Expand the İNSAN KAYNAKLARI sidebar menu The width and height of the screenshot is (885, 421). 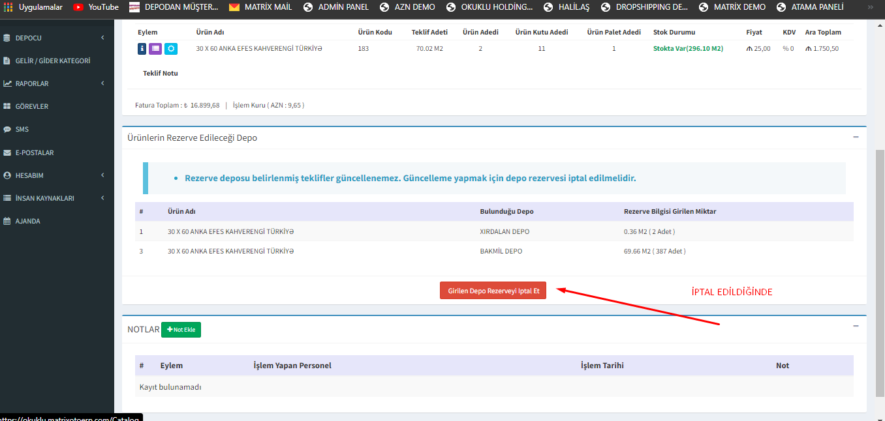click(x=55, y=198)
